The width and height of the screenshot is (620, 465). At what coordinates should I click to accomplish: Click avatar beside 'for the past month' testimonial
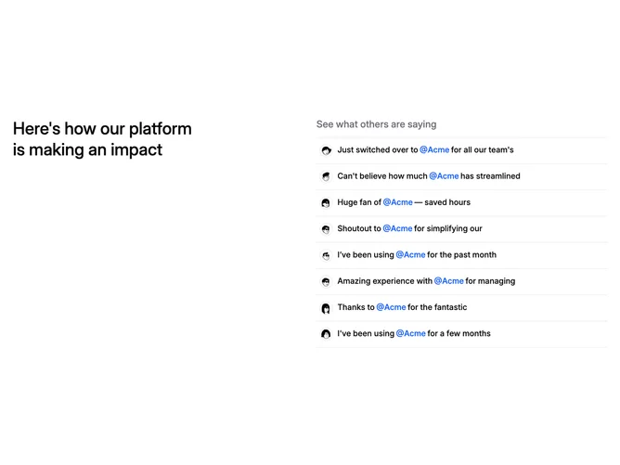coord(326,255)
